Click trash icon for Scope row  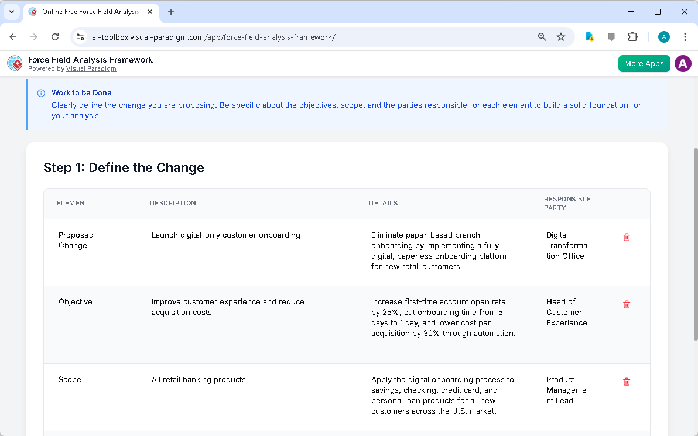[627, 382]
